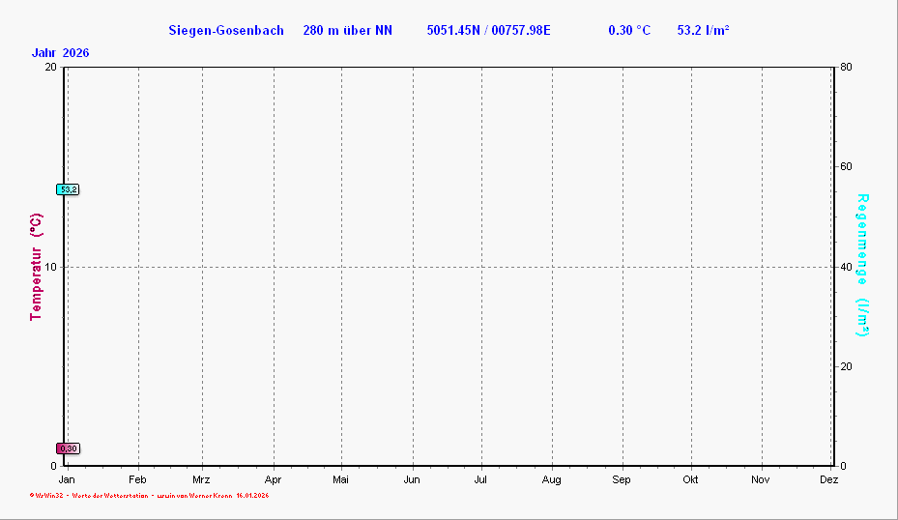Click the Regenmenge (l/m²) axis title
The image size is (898, 520).
862,265
